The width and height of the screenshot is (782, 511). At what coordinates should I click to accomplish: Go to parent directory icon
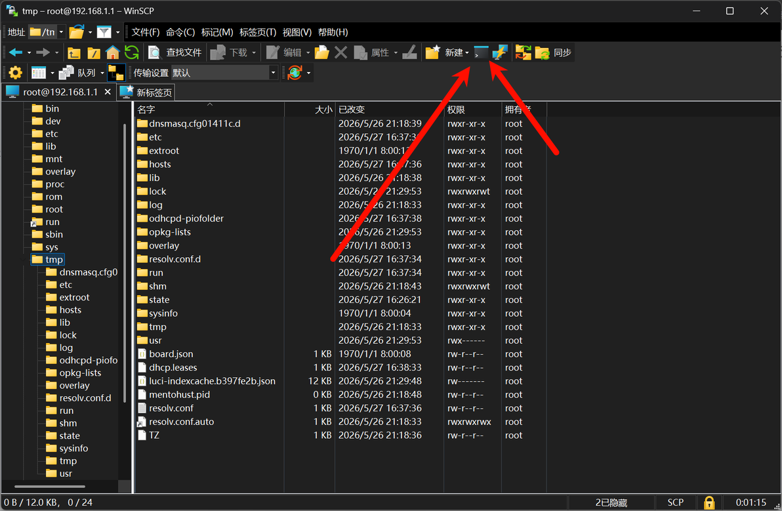click(x=74, y=52)
